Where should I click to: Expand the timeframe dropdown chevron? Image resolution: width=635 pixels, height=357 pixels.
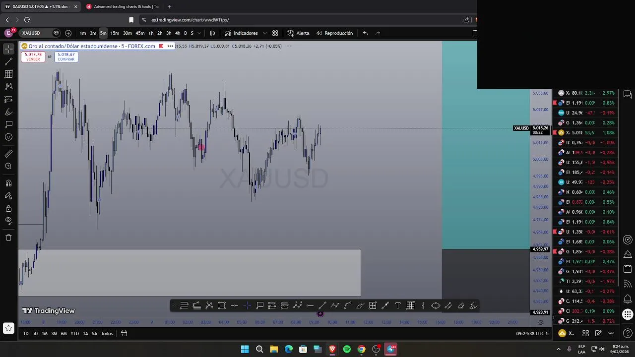199,33
